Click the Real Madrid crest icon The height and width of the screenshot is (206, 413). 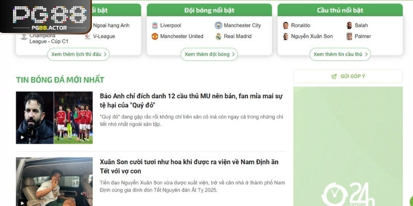tap(218, 37)
